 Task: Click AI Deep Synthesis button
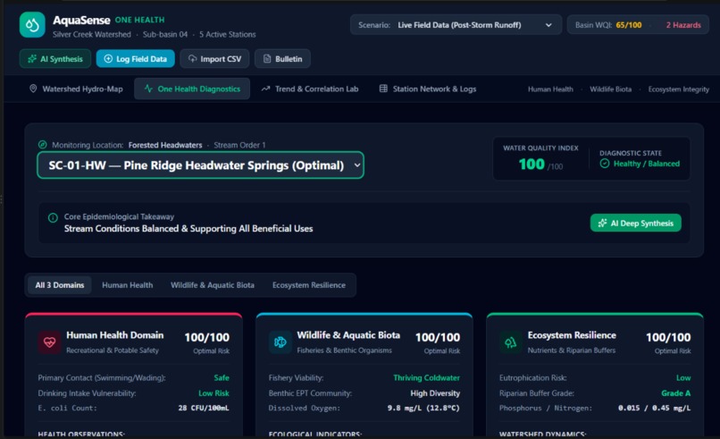635,223
